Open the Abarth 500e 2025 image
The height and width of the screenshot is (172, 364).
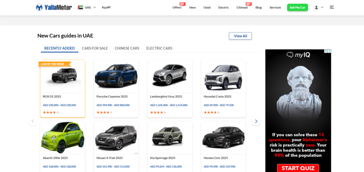click(x=63, y=137)
